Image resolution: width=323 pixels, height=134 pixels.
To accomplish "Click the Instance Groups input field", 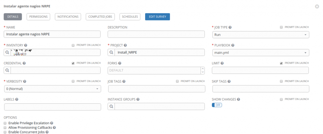I will click(160, 107).
